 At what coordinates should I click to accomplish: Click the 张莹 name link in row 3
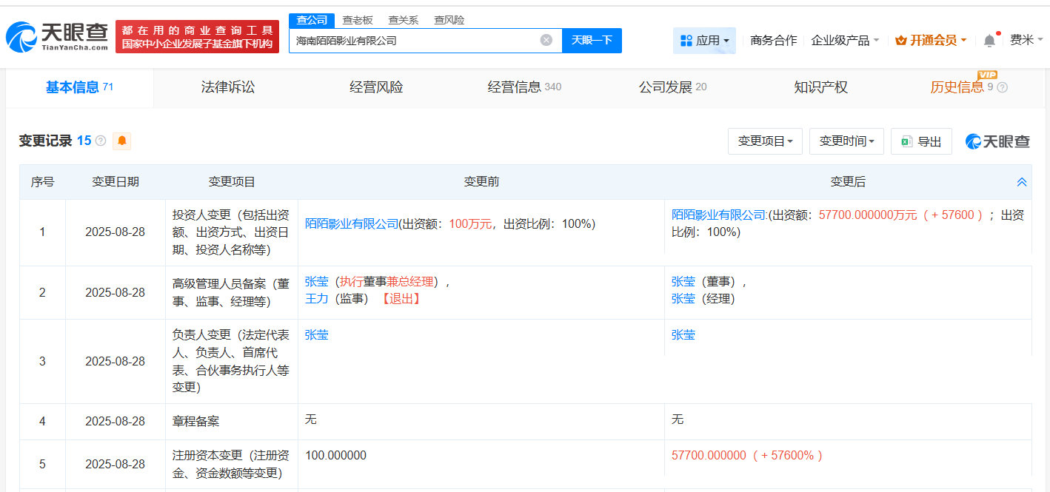(x=316, y=334)
